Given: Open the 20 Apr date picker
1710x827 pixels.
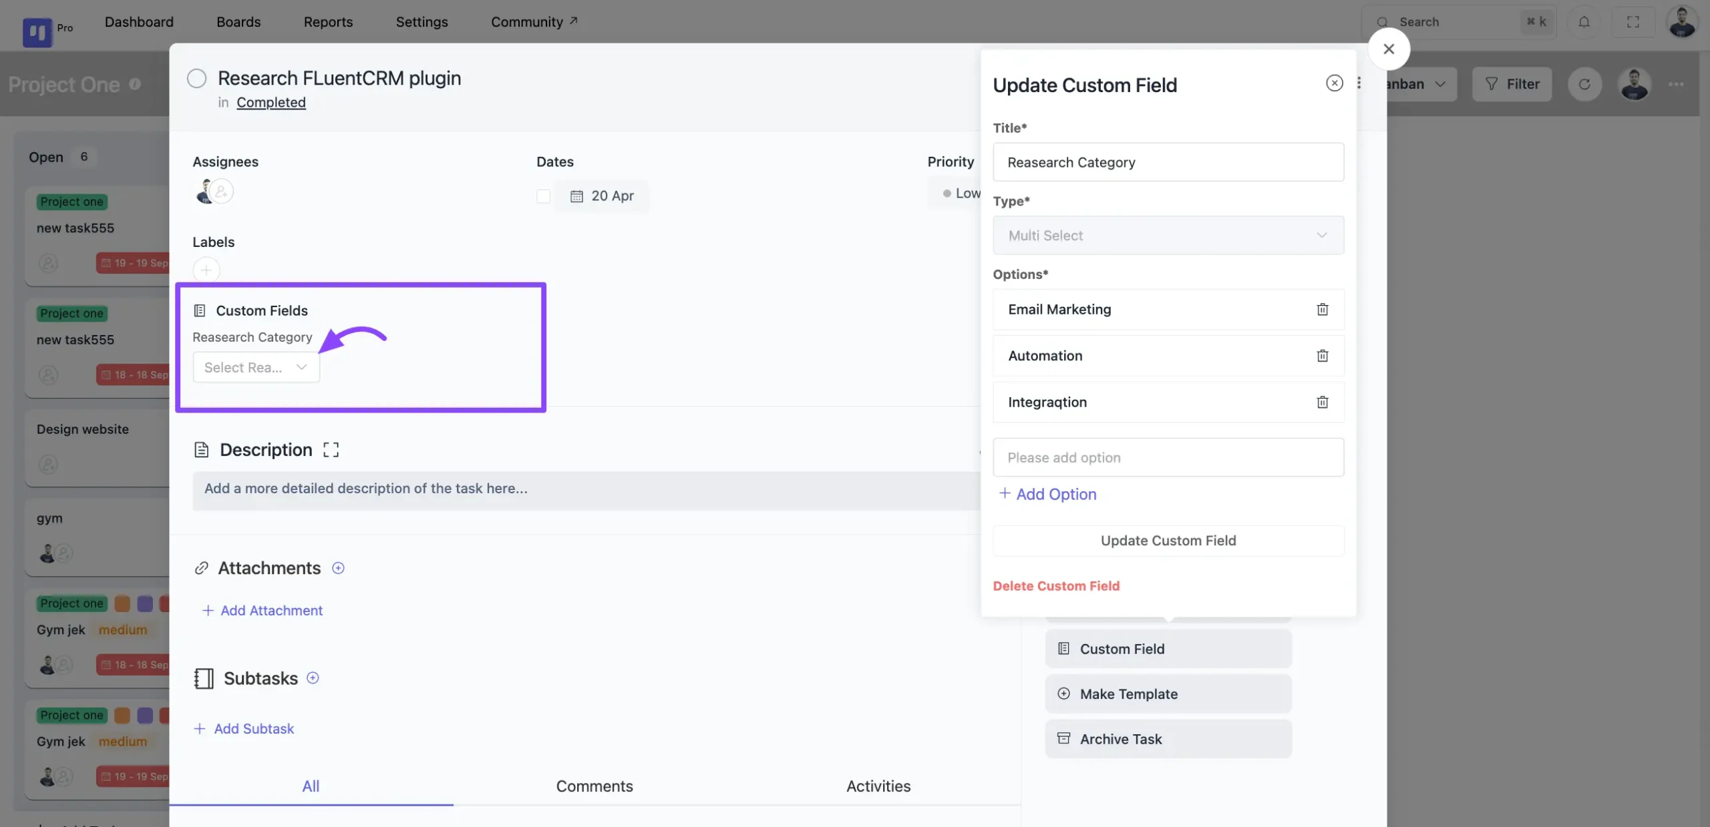Looking at the screenshot, I should point(602,196).
